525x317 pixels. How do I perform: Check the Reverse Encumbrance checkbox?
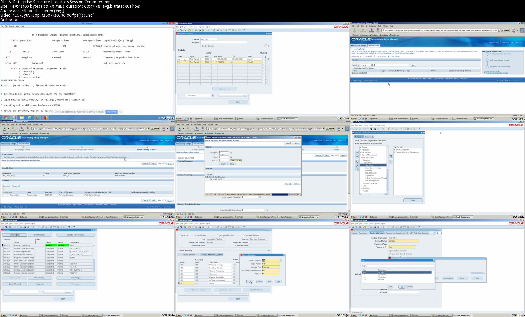coord(389,251)
